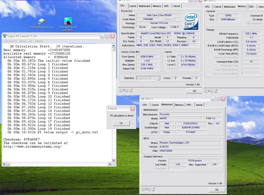The width and height of the screenshot is (264, 195).
Task: Close the Finish dialog
Action: [x=133, y=108]
